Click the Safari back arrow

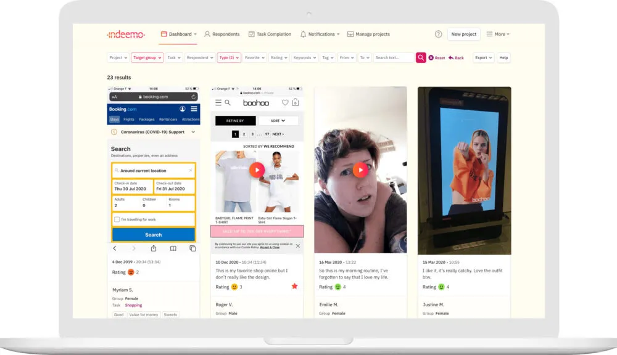[x=115, y=248]
